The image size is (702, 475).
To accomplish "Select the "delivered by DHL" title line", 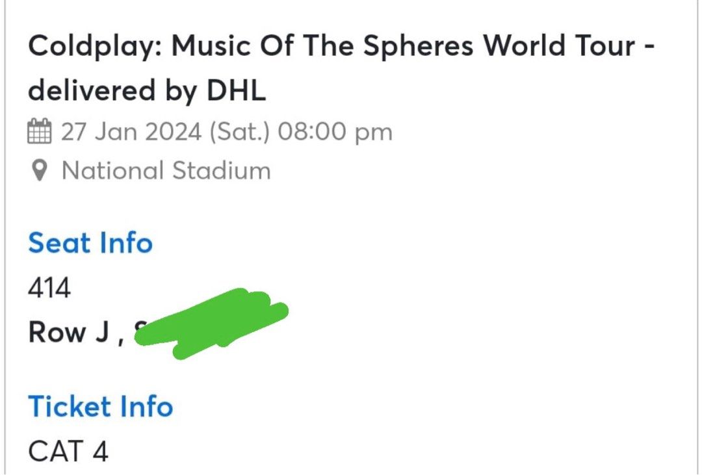I will tap(147, 90).
